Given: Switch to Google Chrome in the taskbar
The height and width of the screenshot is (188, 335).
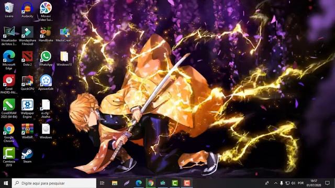Looking at the screenshot, I should pos(151,183).
